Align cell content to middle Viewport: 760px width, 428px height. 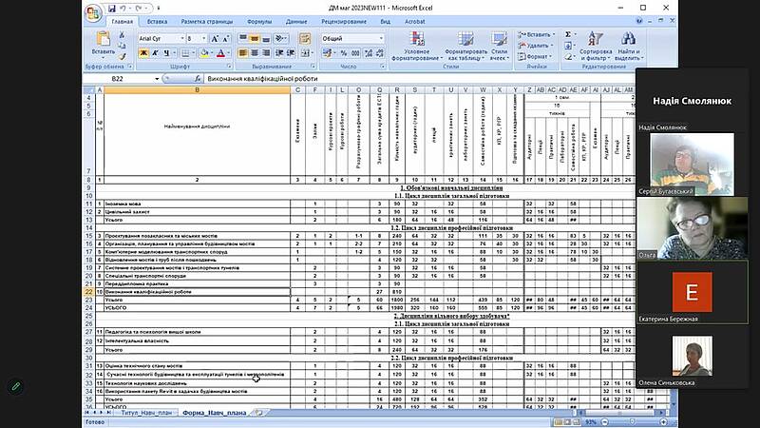click(255, 38)
